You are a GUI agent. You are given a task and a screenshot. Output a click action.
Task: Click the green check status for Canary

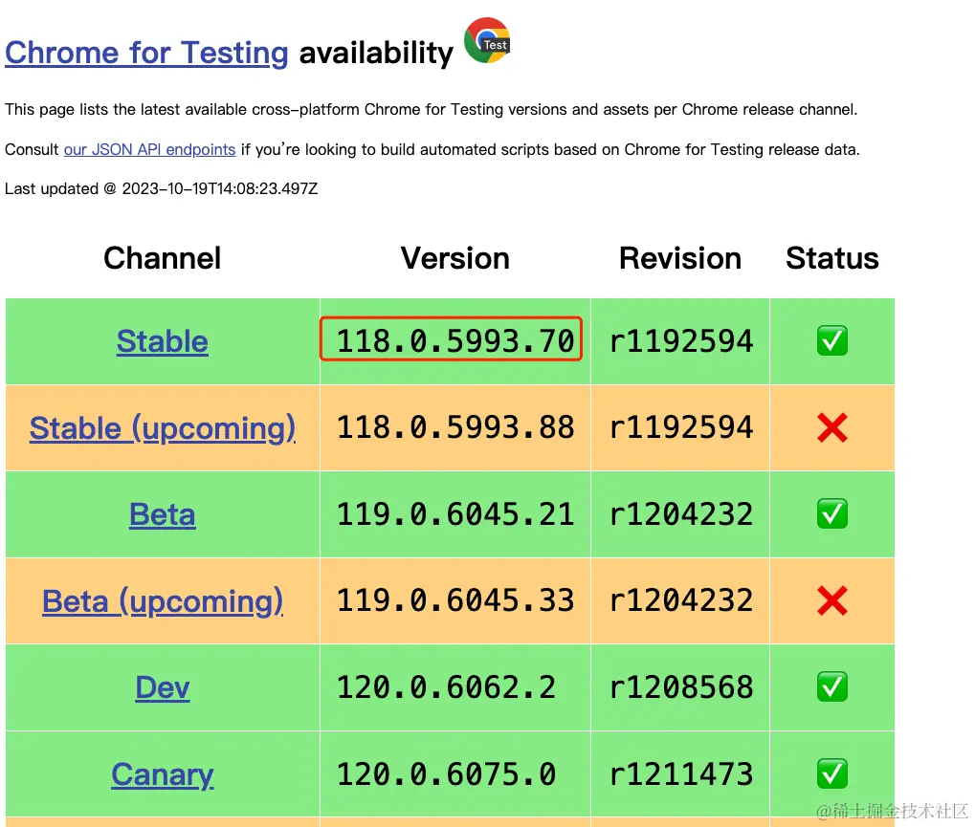(x=832, y=774)
